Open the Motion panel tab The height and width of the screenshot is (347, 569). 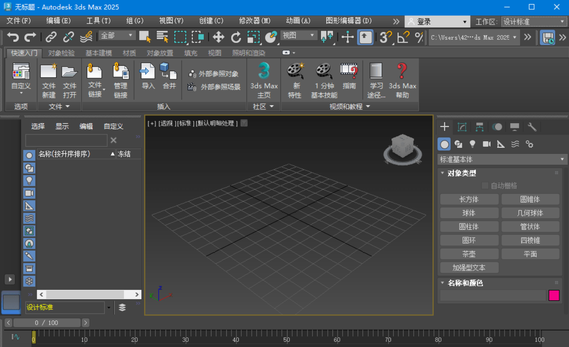pyautogui.click(x=497, y=127)
